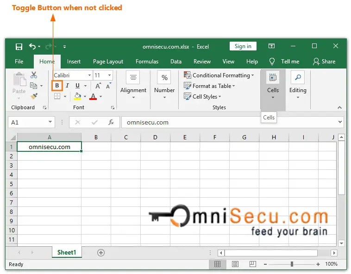Switch to Page Layout view icon
The height and width of the screenshot is (274, 351).
click(x=235, y=264)
